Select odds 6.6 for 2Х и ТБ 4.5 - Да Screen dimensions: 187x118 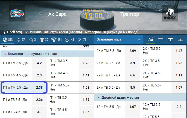coord(132,75)
